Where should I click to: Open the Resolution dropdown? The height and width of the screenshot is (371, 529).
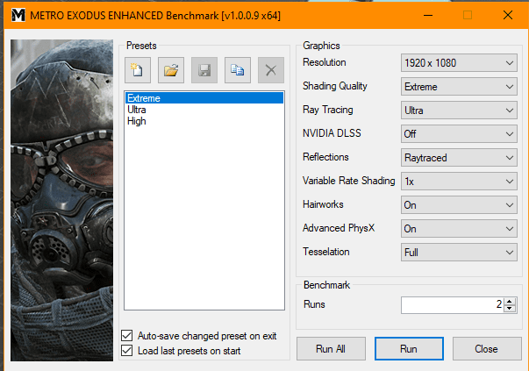tap(459, 63)
